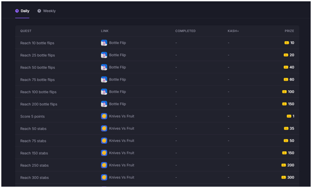Click Knives Vs Fruit icon in 300 stabs row
The image size is (312, 188).
click(x=104, y=177)
